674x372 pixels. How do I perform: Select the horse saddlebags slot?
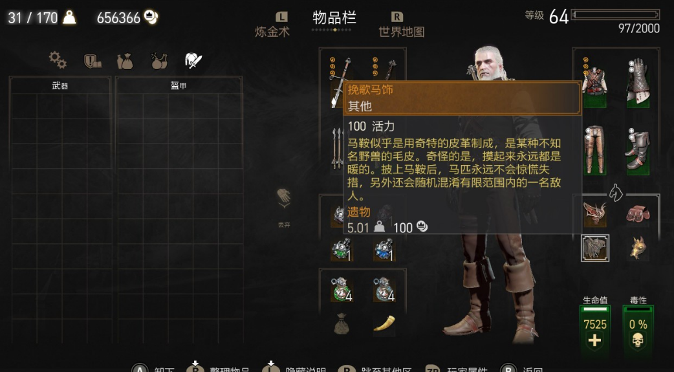coord(638,214)
